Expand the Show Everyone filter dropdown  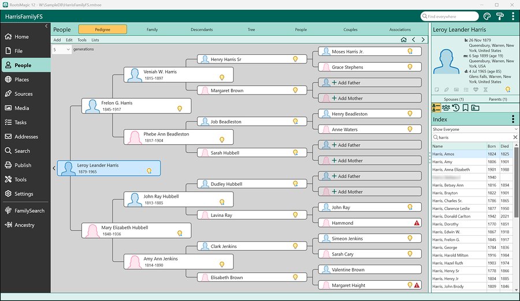[x=474, y=129]
